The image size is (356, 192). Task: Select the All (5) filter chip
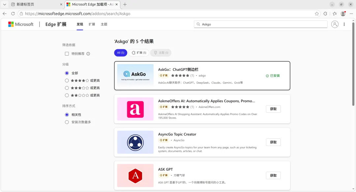[x=121, y=53]
